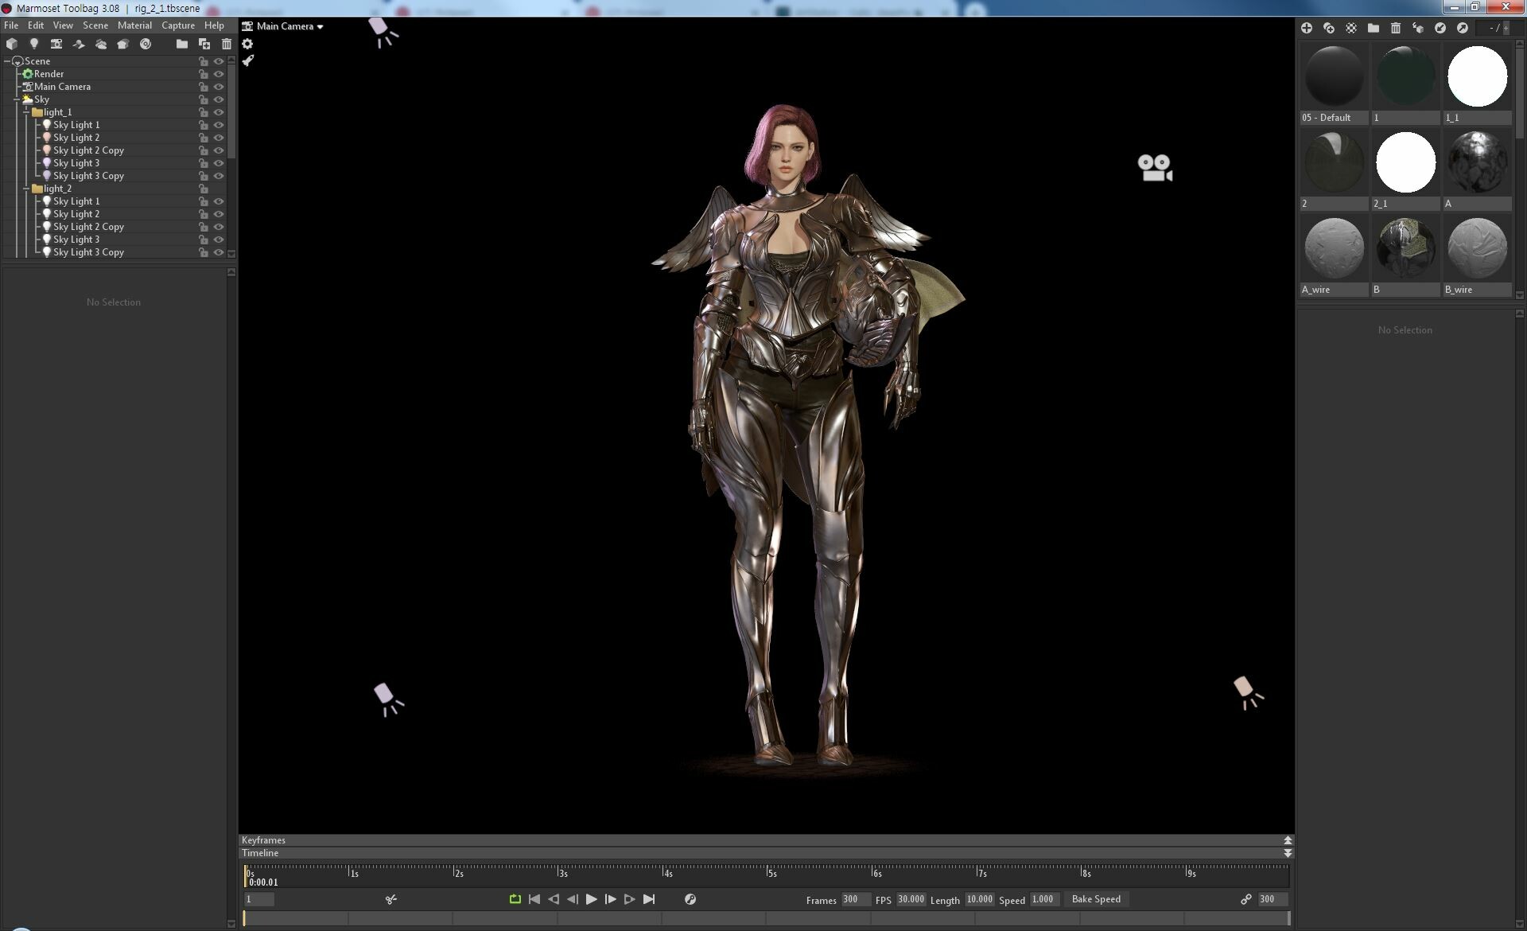Viewport: 1527px width, 931px height.
Task: Add a new light from the scene toolbar
Action: click(x=33, y=44)
